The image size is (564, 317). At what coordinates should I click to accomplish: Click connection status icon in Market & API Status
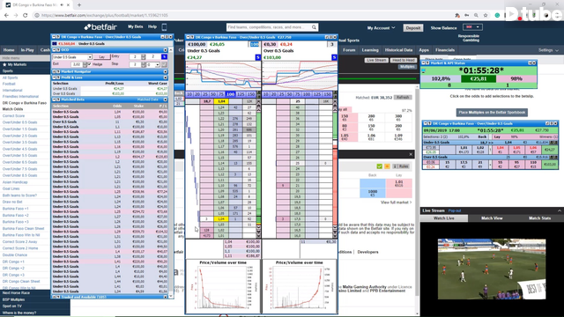tap(423, 70)
